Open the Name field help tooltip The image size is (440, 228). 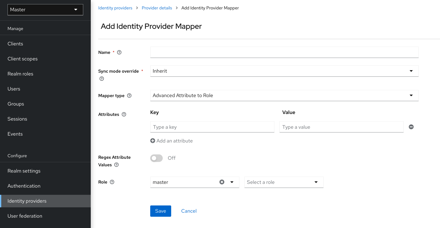click(119, 52)
